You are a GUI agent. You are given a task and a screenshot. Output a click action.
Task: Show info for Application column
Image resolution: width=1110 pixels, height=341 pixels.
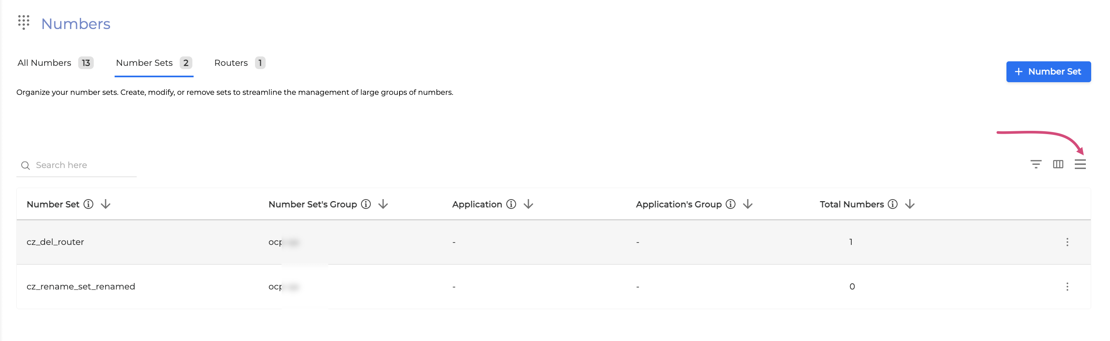pyautogui.click(x=511, y=204)
